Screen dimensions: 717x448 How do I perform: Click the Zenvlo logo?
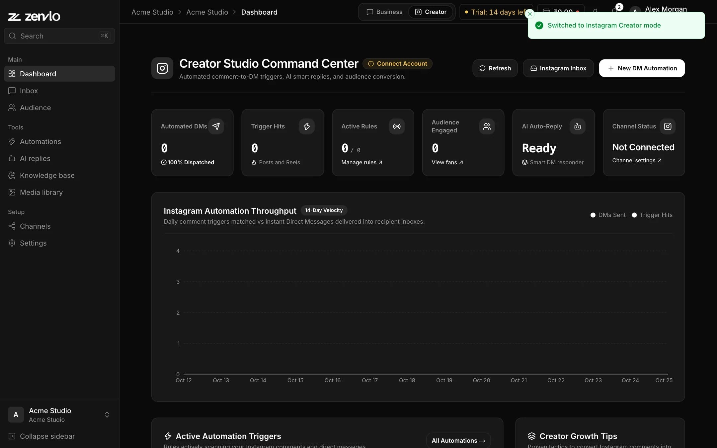(34, 16)
